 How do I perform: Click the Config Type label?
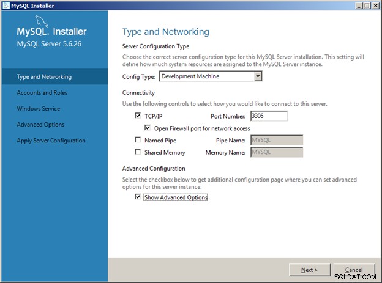[x=138, y=76]
